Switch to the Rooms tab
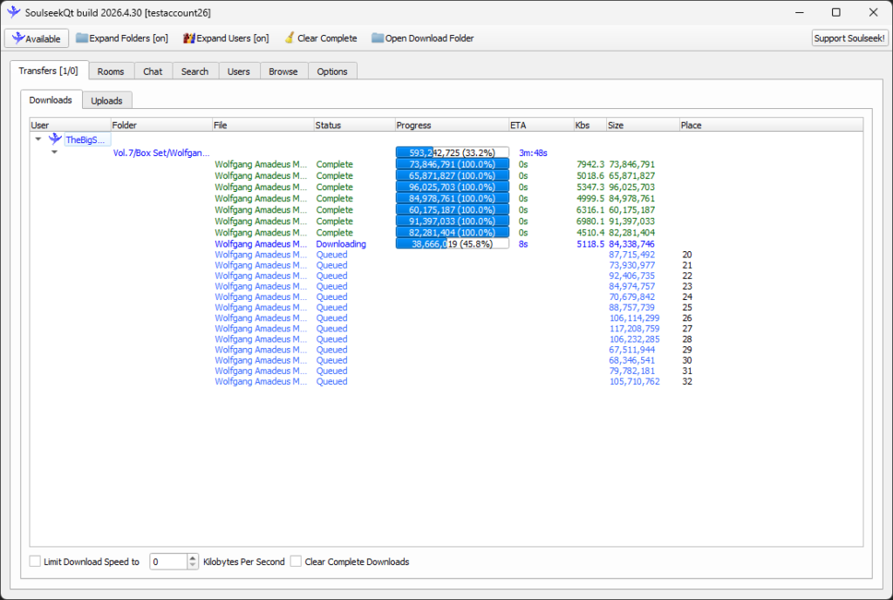 click(x=111, y=72)
